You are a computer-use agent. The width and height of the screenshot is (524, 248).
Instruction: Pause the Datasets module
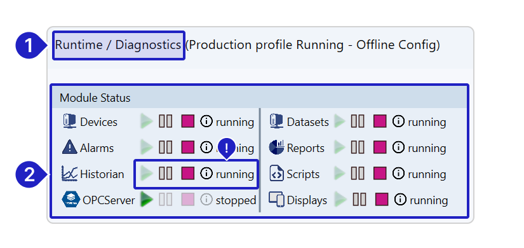(358, 121)
